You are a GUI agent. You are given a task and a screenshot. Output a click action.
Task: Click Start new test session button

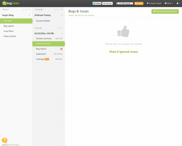(165, 11)
